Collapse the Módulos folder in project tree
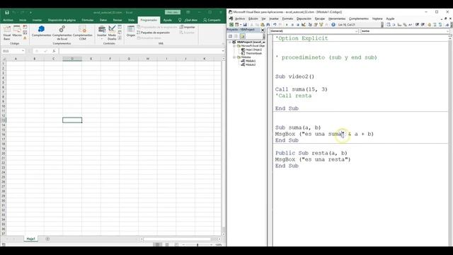The width and height of the screenshot is (453, 255). point(234,57)
